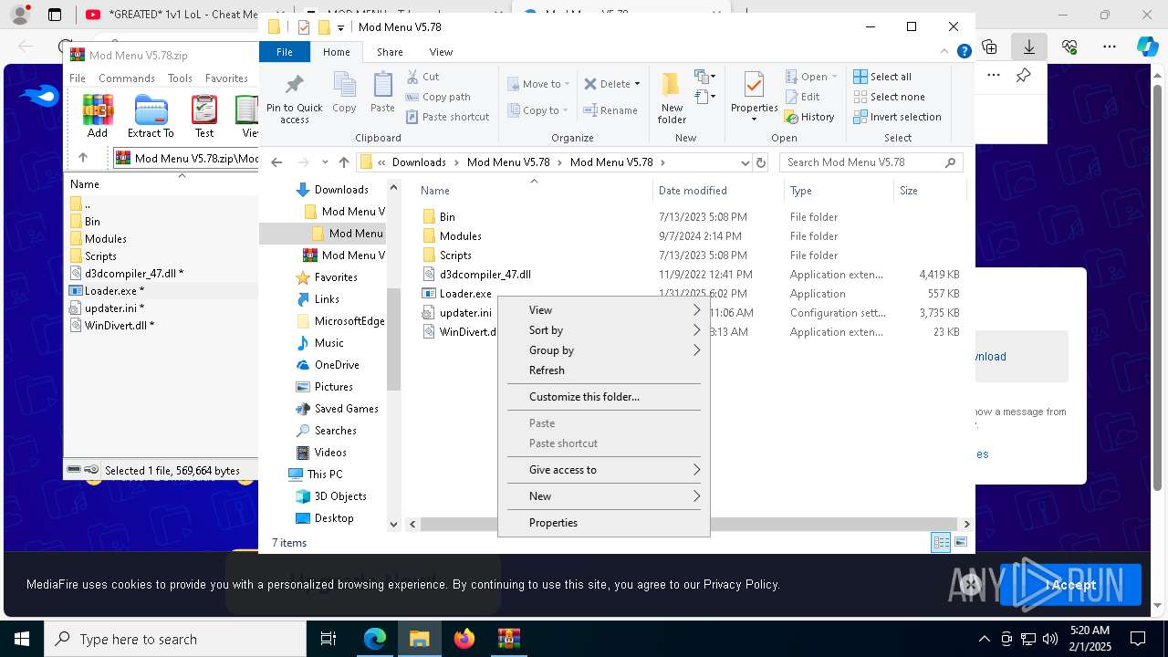Open Sort by context submenu
Image resolution: width=1168 pixels, height=657 pixels.
(x=604, y=330)
